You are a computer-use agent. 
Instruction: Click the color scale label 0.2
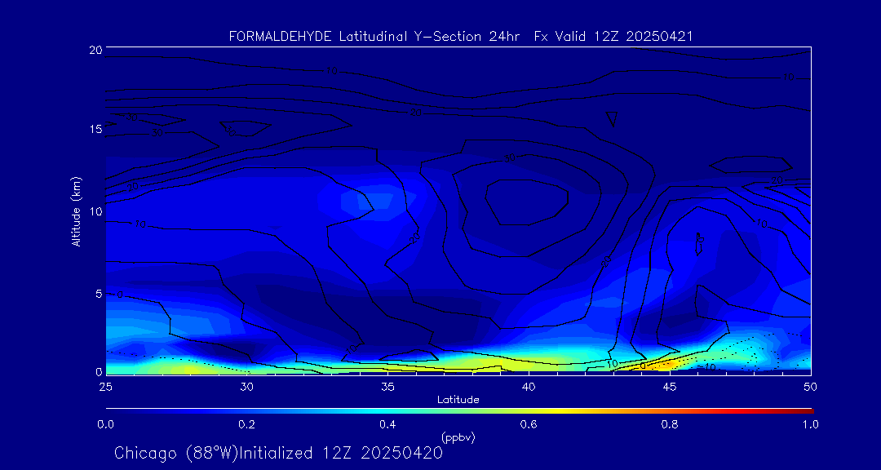pos(246,424)
